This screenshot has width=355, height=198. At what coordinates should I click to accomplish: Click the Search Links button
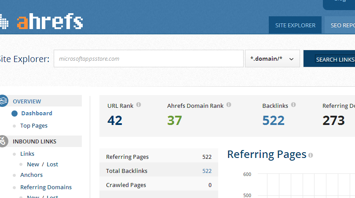329,59
